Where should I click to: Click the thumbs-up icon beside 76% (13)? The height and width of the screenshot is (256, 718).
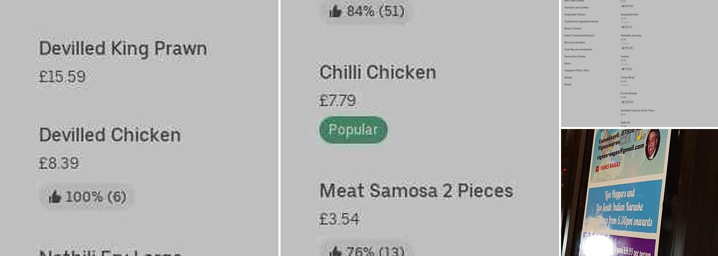pos(335,251)
